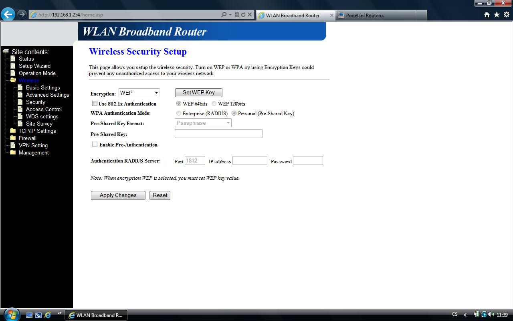Screen dimensions: 513x321
Task: Open the Operation Mode link
Action: [x=37, y=73]
